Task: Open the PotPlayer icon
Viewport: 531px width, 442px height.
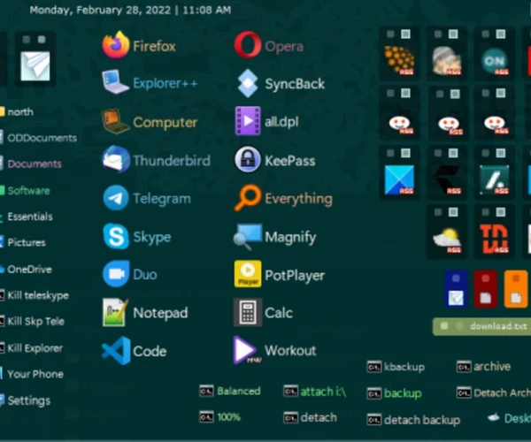Action: [x=248, y=274]
